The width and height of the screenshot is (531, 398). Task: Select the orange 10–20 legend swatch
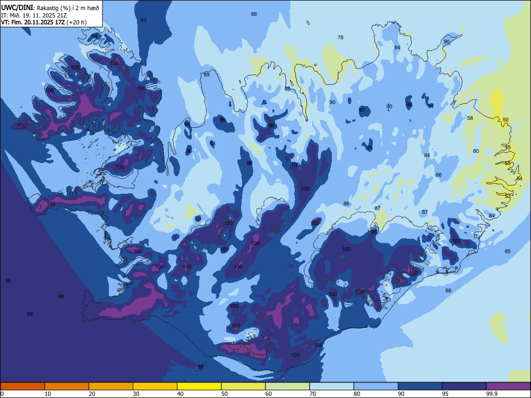67,386
